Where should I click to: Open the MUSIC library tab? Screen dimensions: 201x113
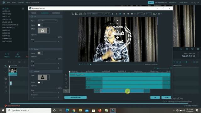(18, 55)
